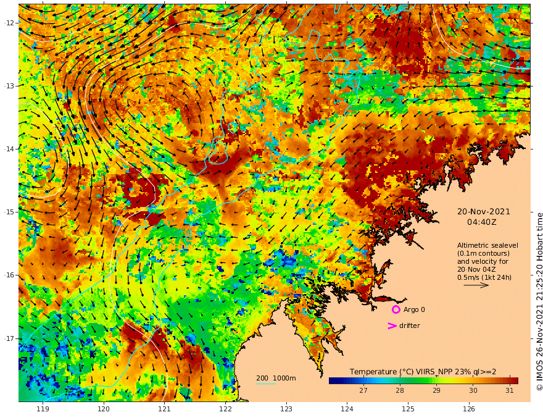The image size is (543, 420).
Task: Click the cyan 200m isobath legend line
Action: tap(266, 384)
